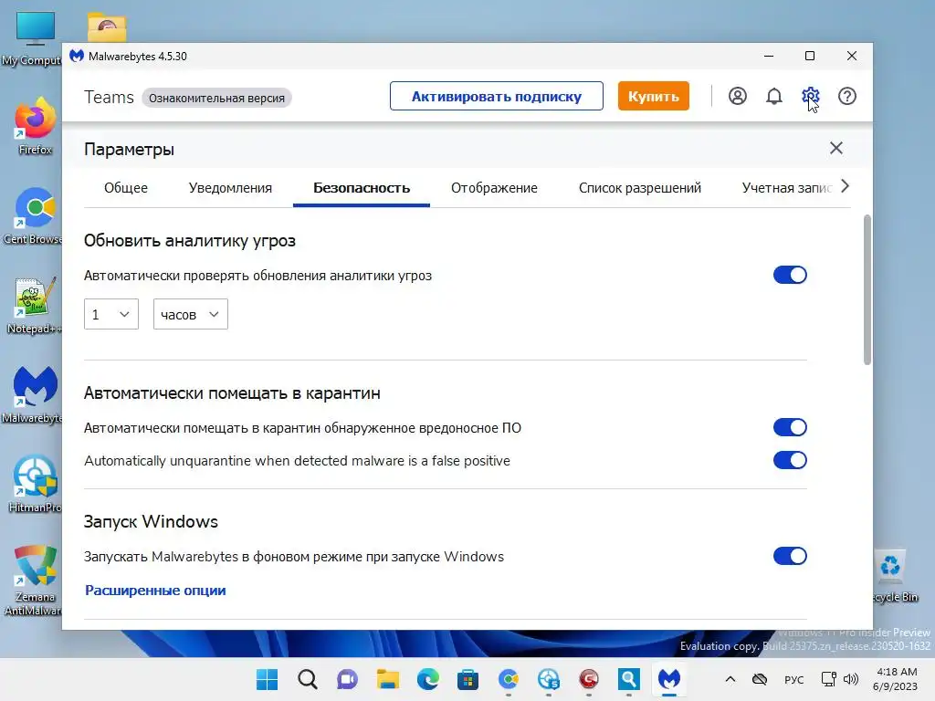The height and width of the screenshot is (701, 935).
Task: Click the network icon in the system tray
Action: point(827,679)
